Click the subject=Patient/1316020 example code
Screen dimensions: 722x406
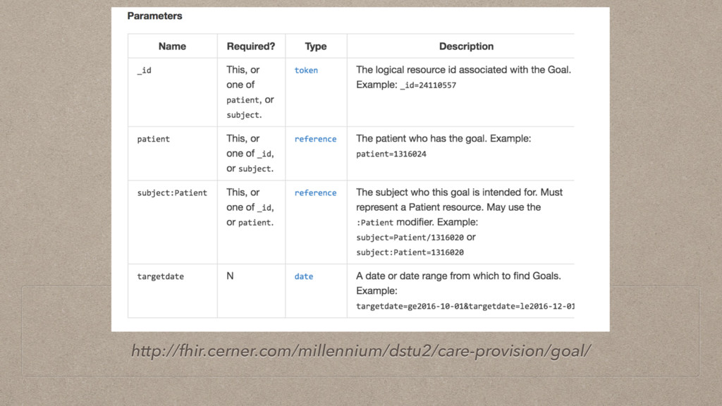pos(410,238)
